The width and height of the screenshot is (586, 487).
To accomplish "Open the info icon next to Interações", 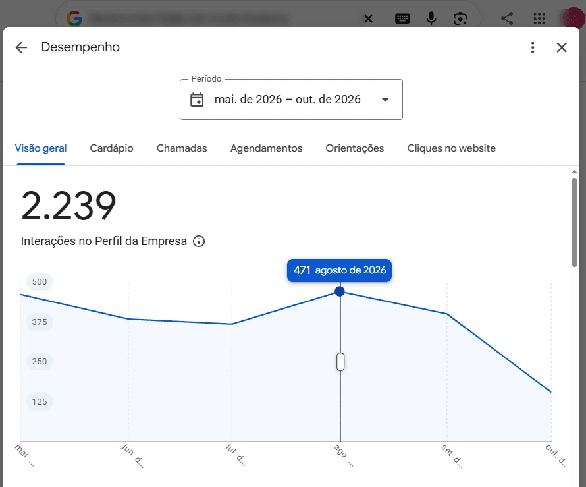I will (199, 241).
